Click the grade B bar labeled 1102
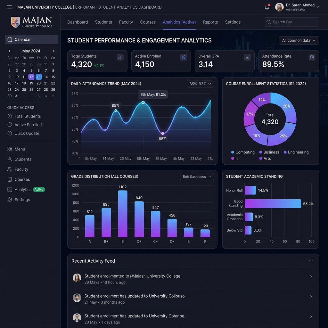328x328 pixels. [x=123, y=214]
